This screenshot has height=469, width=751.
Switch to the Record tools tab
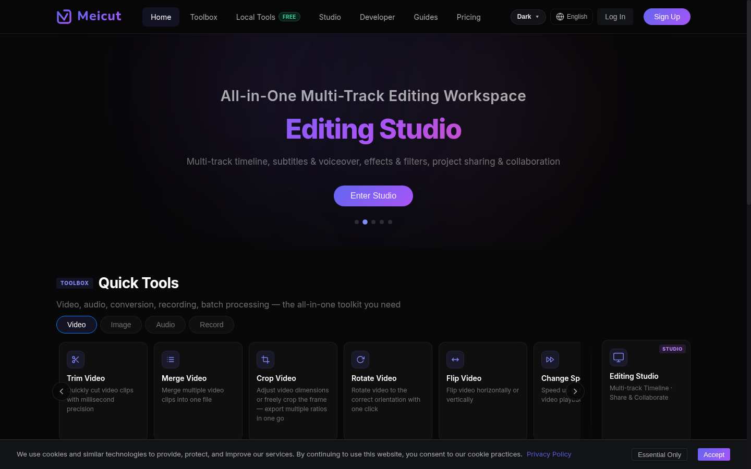tap(211, 325)
